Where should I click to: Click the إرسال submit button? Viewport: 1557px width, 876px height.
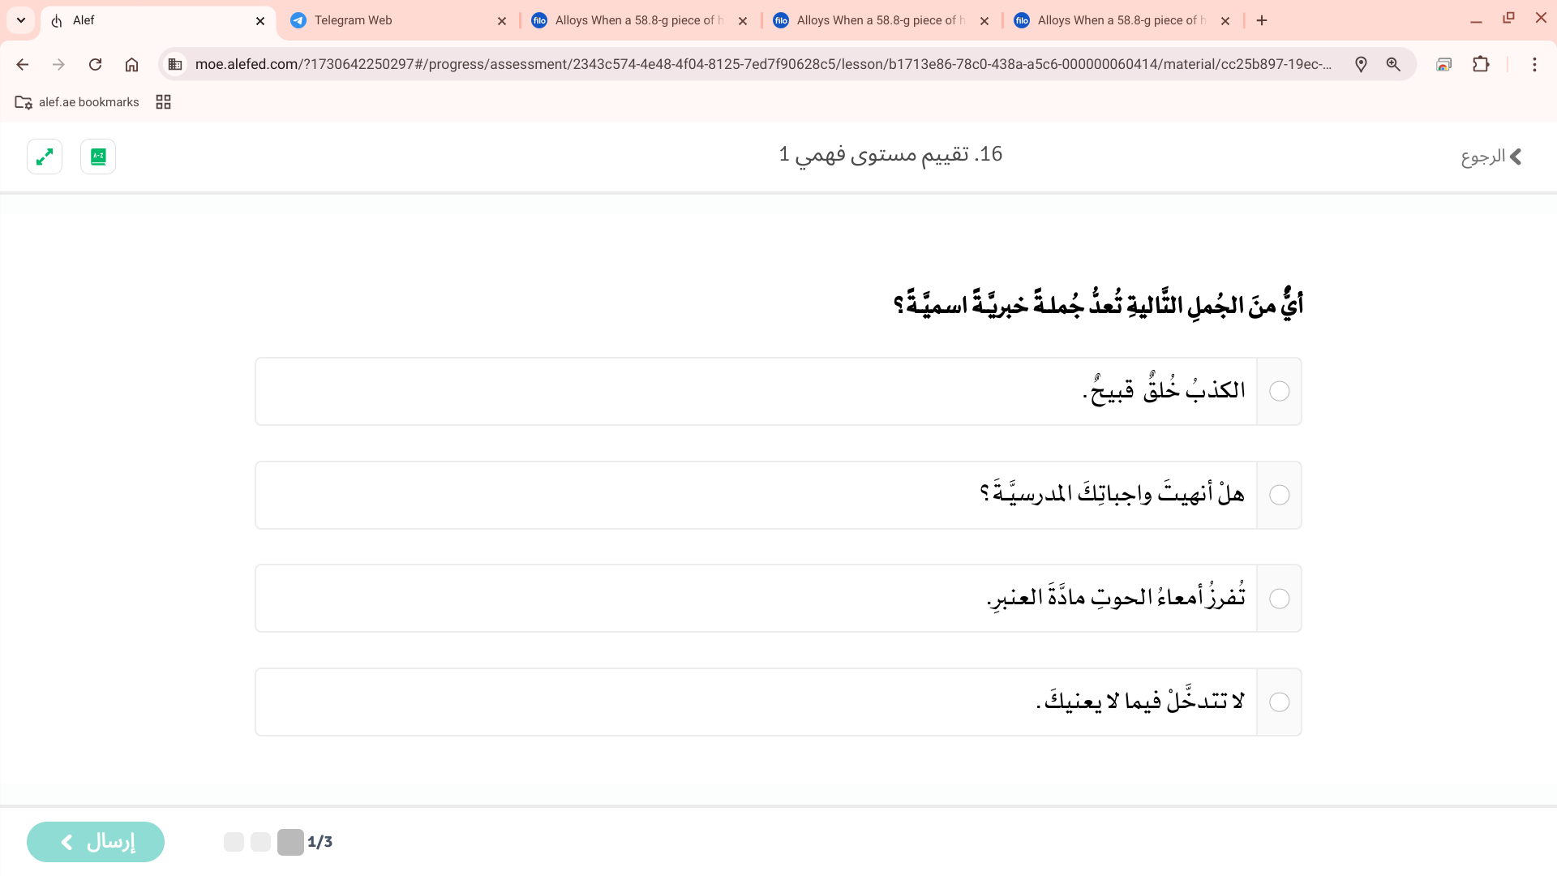click(x=96, y=842)
